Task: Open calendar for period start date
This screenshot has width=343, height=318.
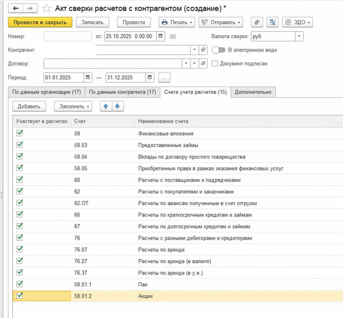Action: click(88, 77)
